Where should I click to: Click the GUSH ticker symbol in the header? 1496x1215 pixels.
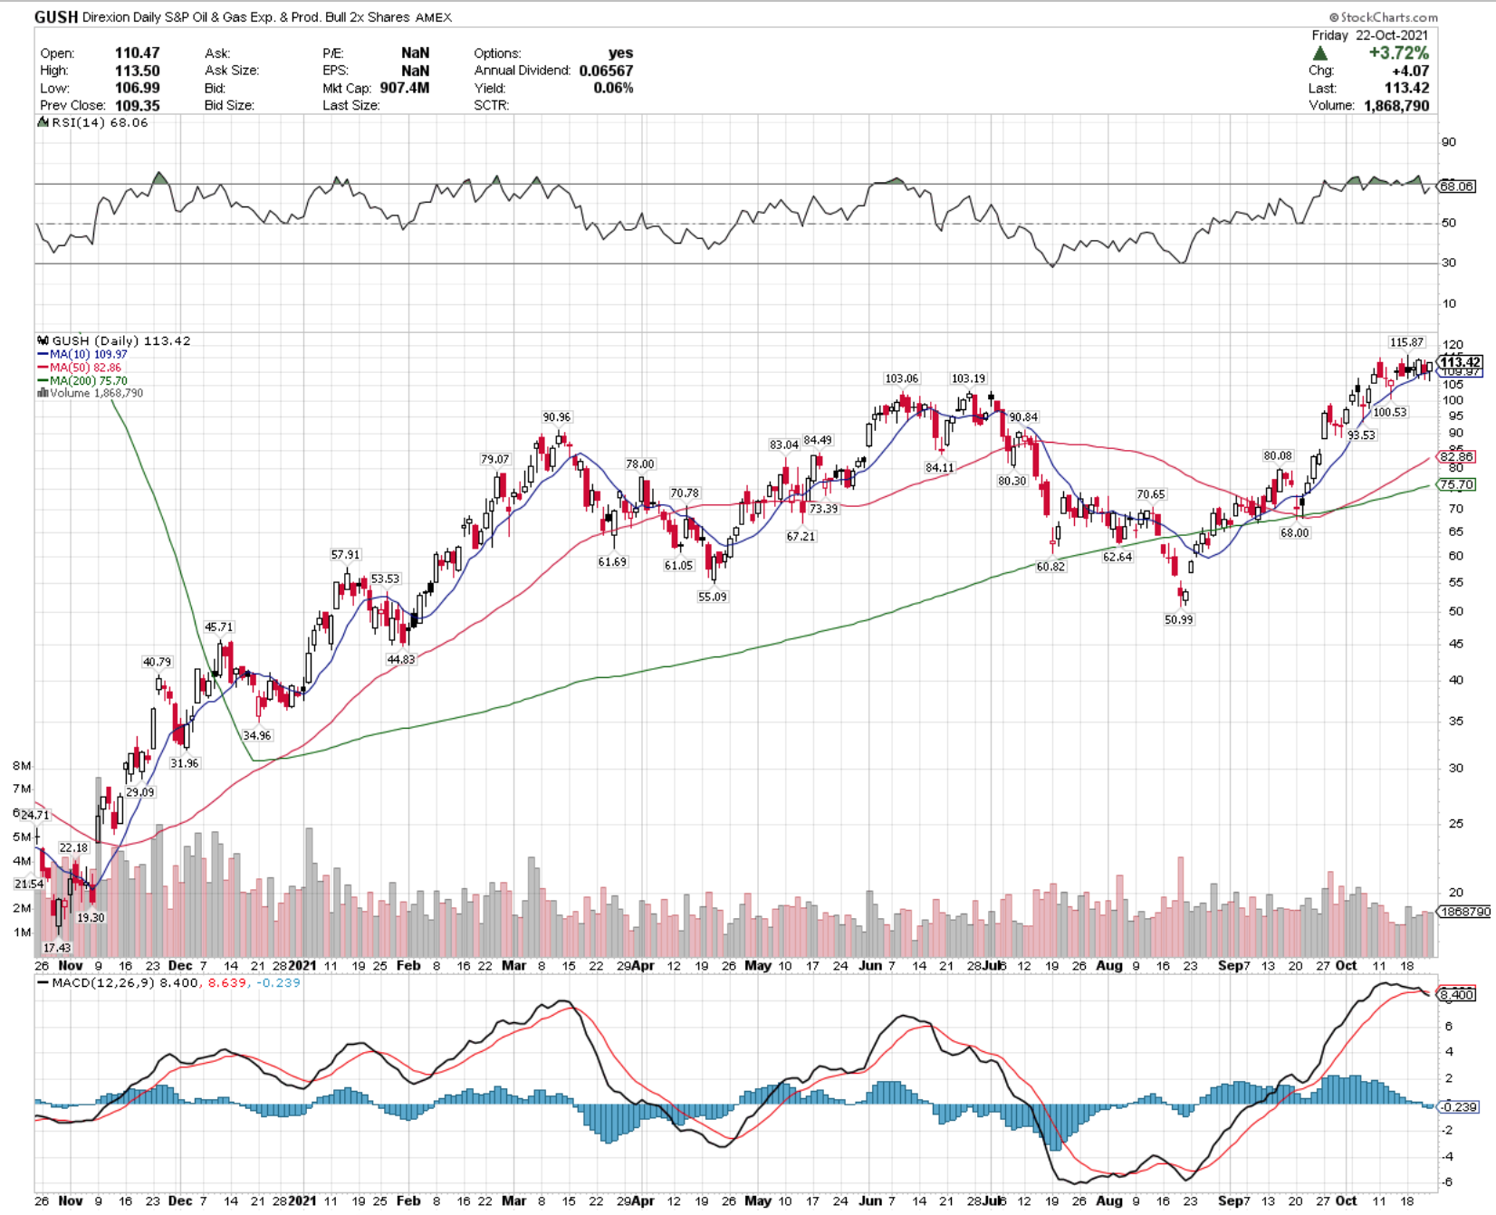56,16
